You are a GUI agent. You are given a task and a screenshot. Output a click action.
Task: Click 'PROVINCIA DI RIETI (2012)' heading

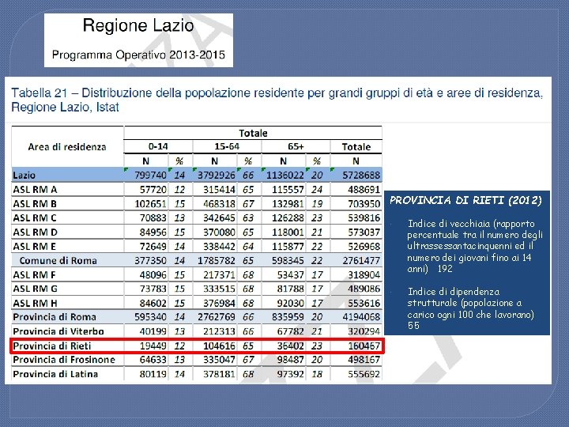465,200
